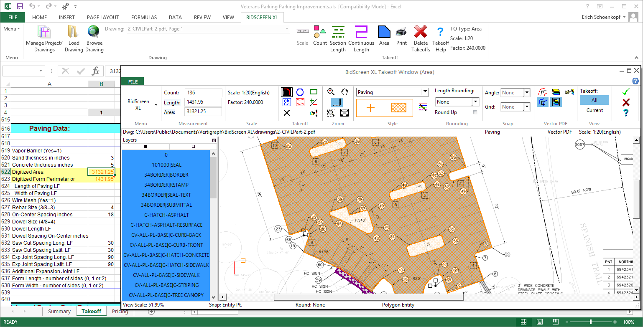This screenshot has height=327, width=643.
Task: Enable the Round Up checkbox
Action: click(x=475, y=112)
